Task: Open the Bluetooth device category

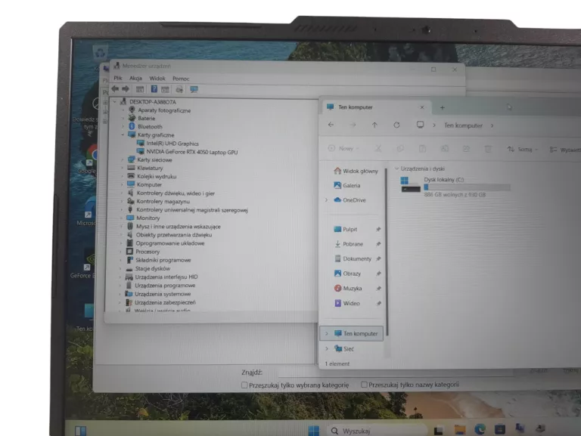Action: pos(149,127)
